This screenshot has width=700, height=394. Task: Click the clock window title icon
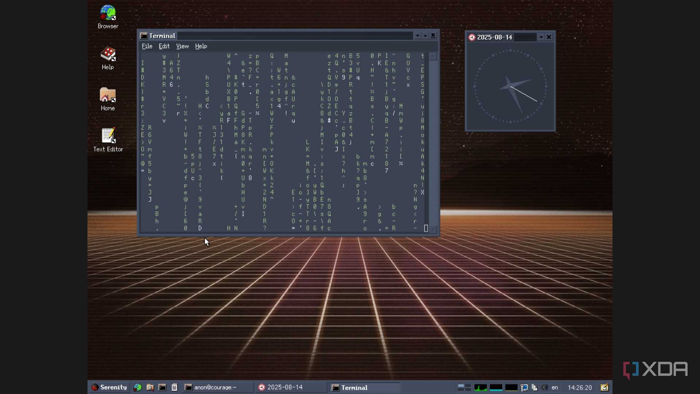[472, 37]
